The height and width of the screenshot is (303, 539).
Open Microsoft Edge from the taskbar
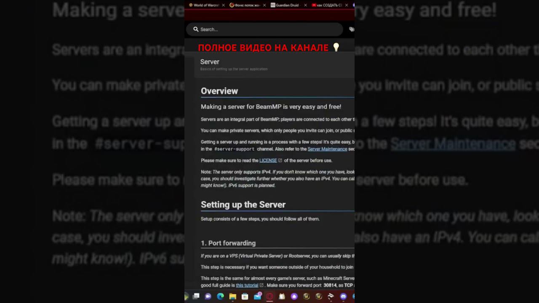click(x=220, y=296)
